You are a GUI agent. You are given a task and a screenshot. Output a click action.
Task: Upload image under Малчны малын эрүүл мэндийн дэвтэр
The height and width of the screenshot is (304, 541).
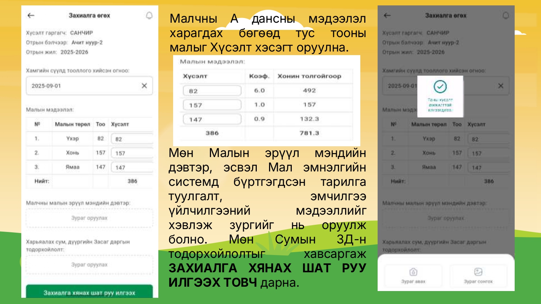pos(89,218)
